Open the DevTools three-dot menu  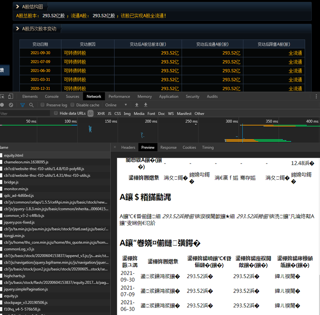[x=316, y=97]
